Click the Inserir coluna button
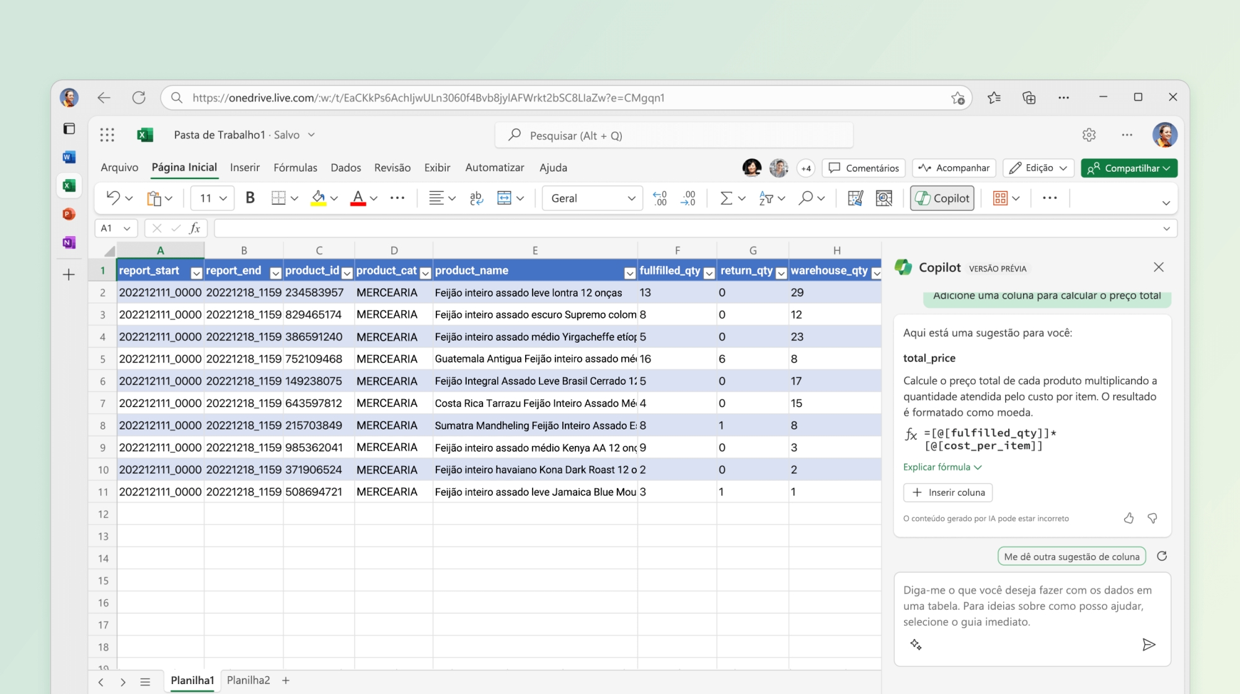1240x694 pixels. click(x=948, y=493)
